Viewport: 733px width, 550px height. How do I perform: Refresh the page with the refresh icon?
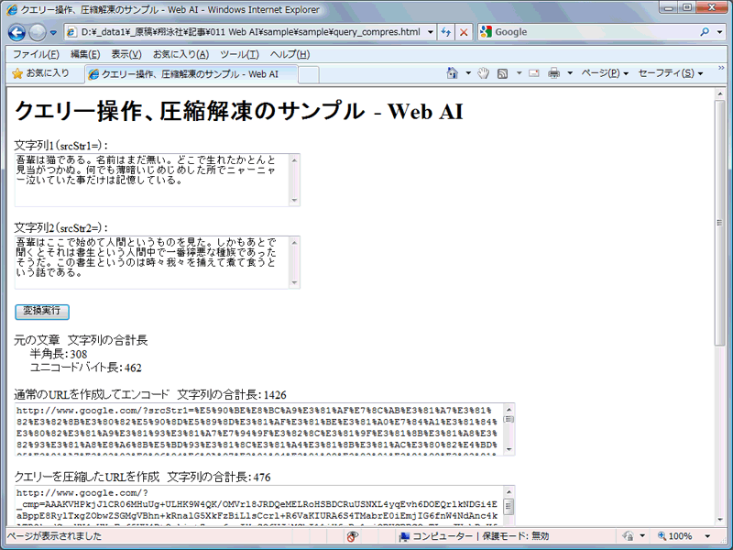click(x=446, y=32)
